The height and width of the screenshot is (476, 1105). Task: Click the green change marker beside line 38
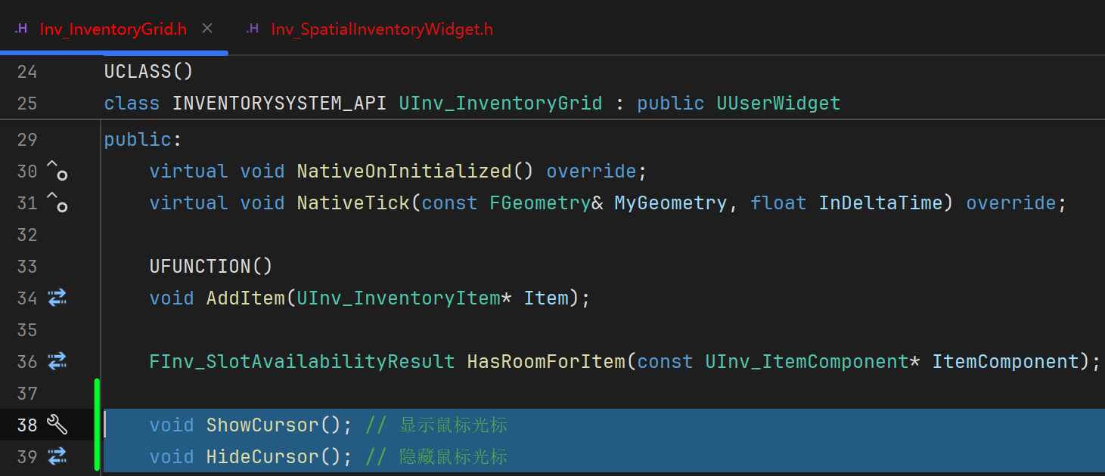tap(97, 425)
